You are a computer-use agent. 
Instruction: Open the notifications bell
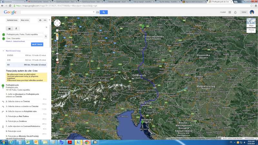(235, 12)
